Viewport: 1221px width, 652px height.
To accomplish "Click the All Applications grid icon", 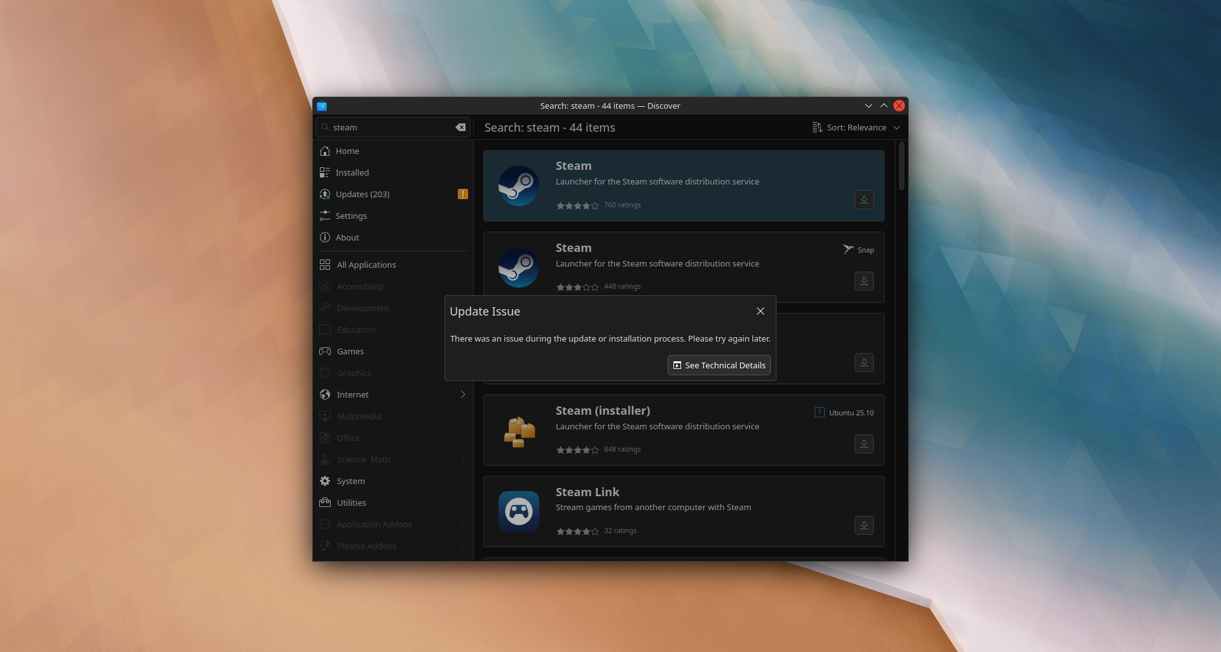I will 325,265.
